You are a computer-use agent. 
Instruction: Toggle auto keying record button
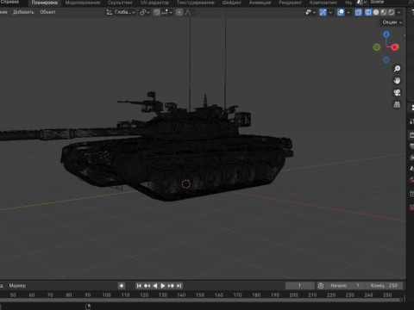(122, 286)
